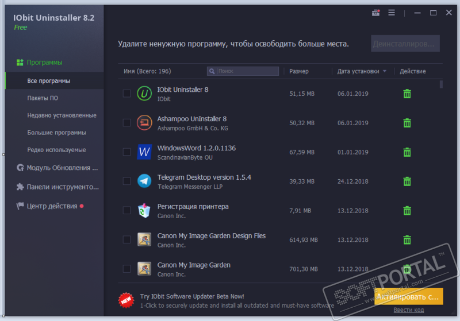The height and width of the screenshot is (321, 460).
Task: Select the Canon My Image Garden name
Action: tap(194, 265)
